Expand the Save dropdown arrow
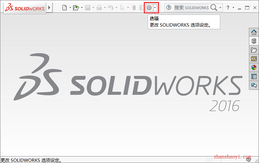The height and width of the screenshot is (163, 259). click(93, 8)
